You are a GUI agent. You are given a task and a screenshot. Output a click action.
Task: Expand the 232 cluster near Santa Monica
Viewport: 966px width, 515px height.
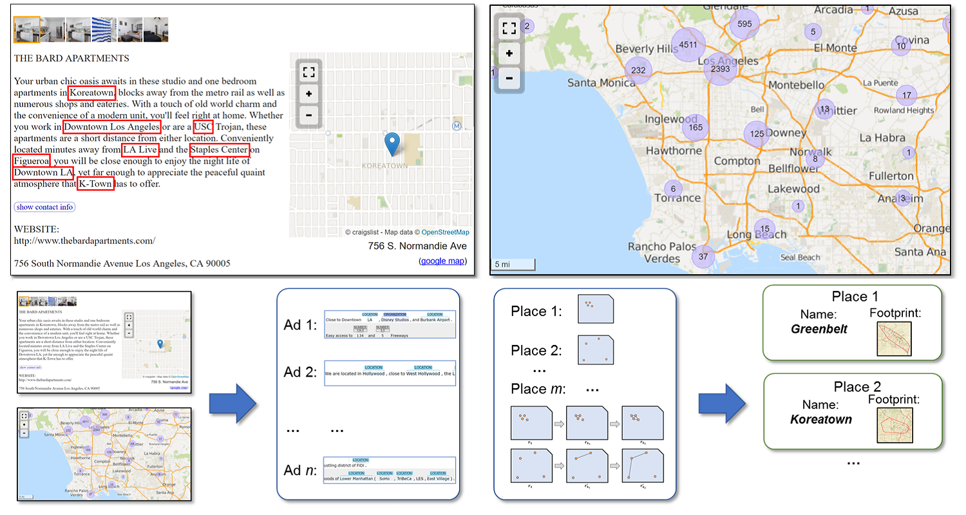click(638, 70)
